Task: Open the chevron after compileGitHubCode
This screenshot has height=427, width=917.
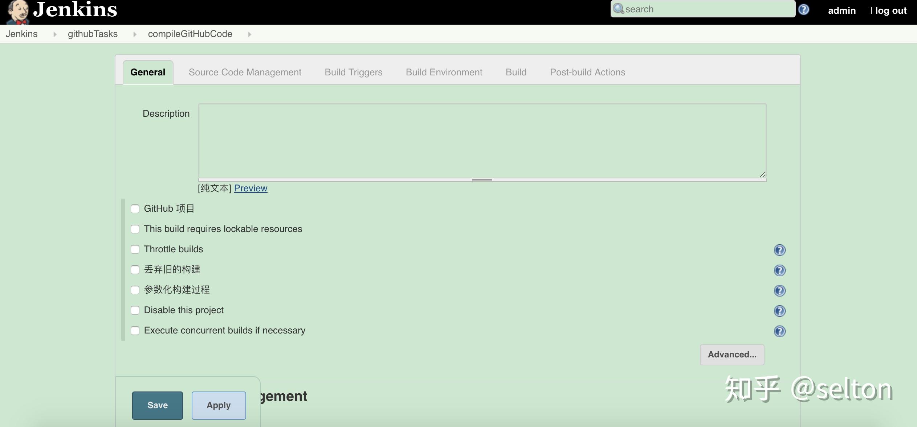Action: pyautogui.click(x=249, y=34)
